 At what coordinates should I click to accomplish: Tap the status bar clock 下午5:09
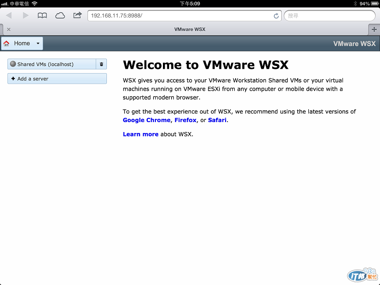pyautogui.click(x=190, y=3)
